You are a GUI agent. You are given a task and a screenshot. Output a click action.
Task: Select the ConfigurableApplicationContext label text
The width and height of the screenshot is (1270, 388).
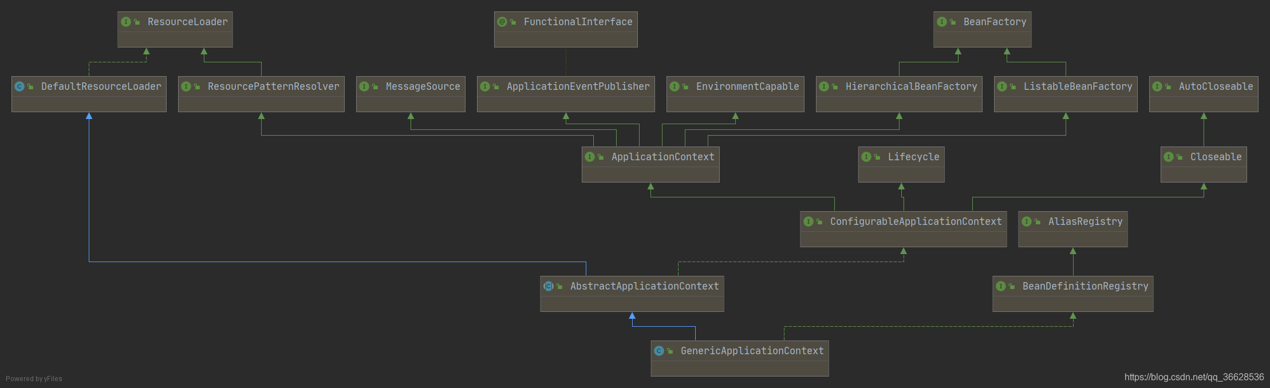(x=916, y=221)
